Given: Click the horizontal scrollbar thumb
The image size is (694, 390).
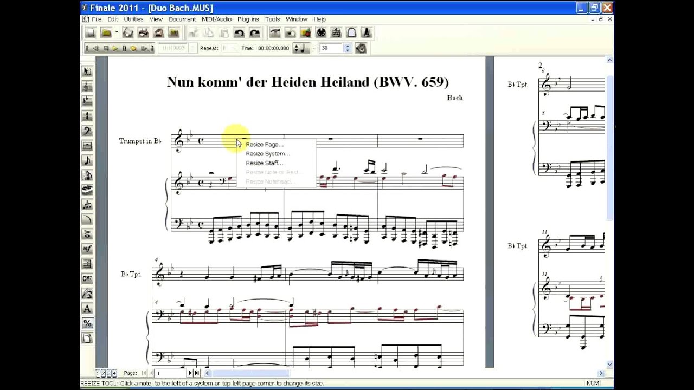Looking at the screenshot, I should (x=250, y=373).
